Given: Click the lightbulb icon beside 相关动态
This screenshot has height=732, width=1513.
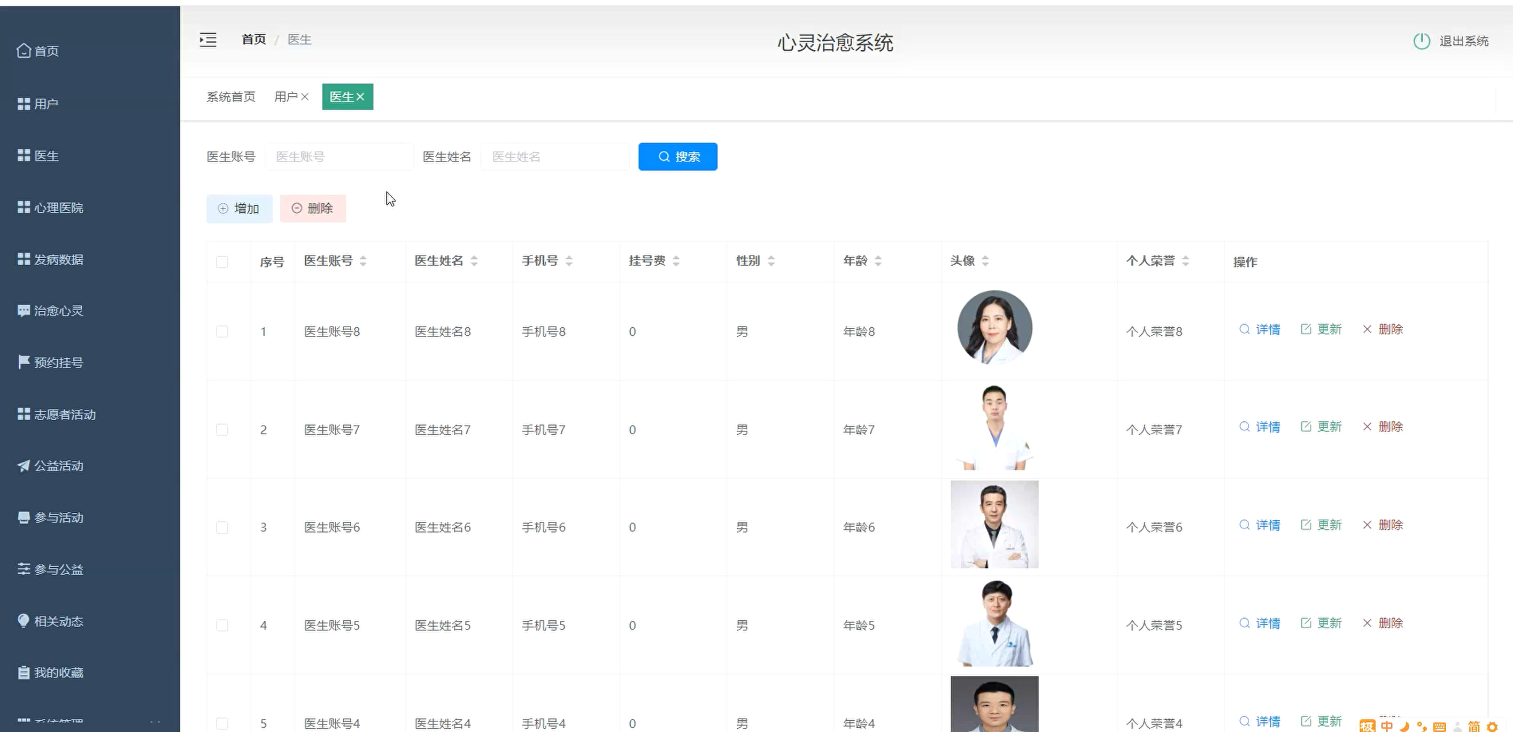Looking at the screenshot, I should point(24,620).
